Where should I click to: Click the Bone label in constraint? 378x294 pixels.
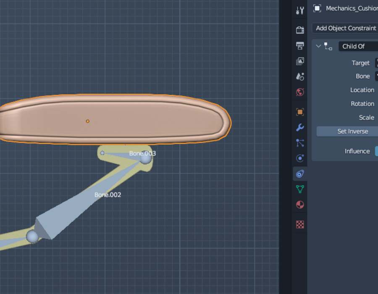[x=362, y=76]
